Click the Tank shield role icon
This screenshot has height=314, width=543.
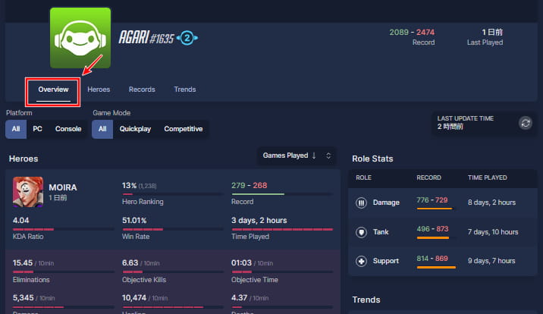[x=361, y=232]
